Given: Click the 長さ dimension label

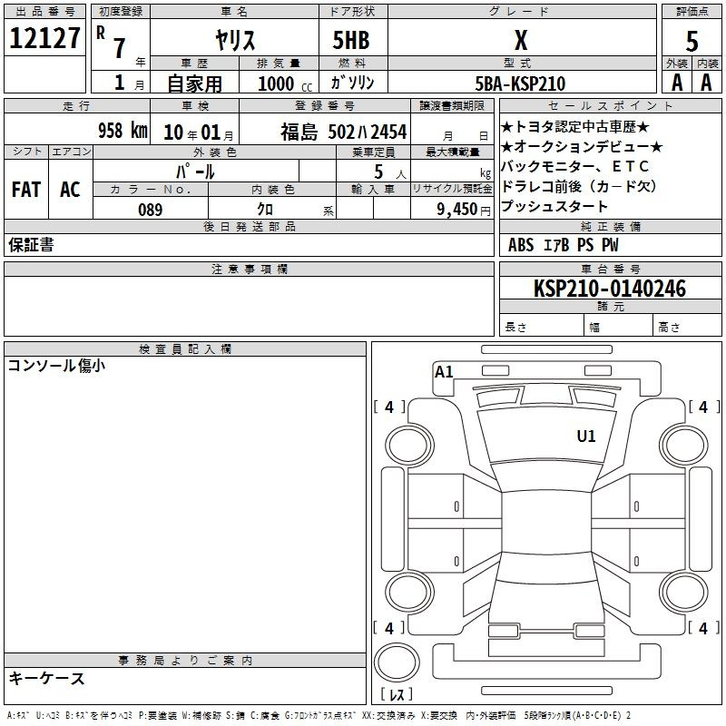Looking at the screenshot, I should coord(515,328).
